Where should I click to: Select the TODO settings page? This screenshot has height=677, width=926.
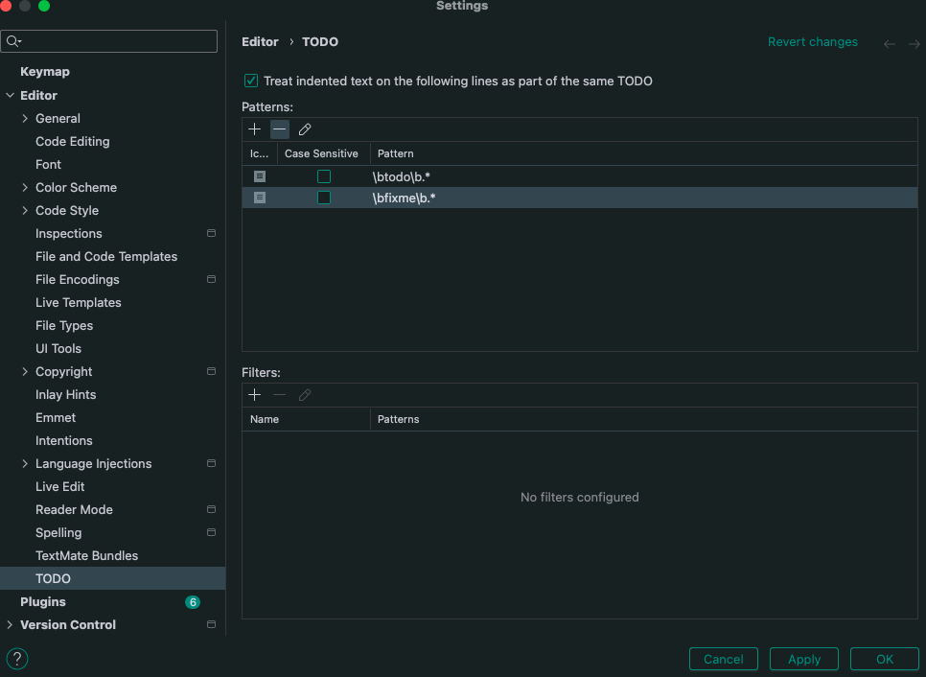(112, 578)
